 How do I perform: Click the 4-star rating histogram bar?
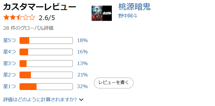pos(46,52)
